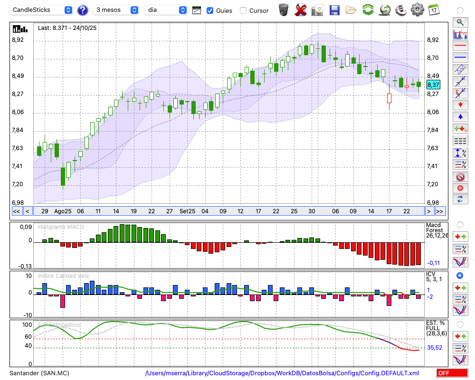Click the red X delete icon
The image size is (475, 380).
click(x=301, y=10)
